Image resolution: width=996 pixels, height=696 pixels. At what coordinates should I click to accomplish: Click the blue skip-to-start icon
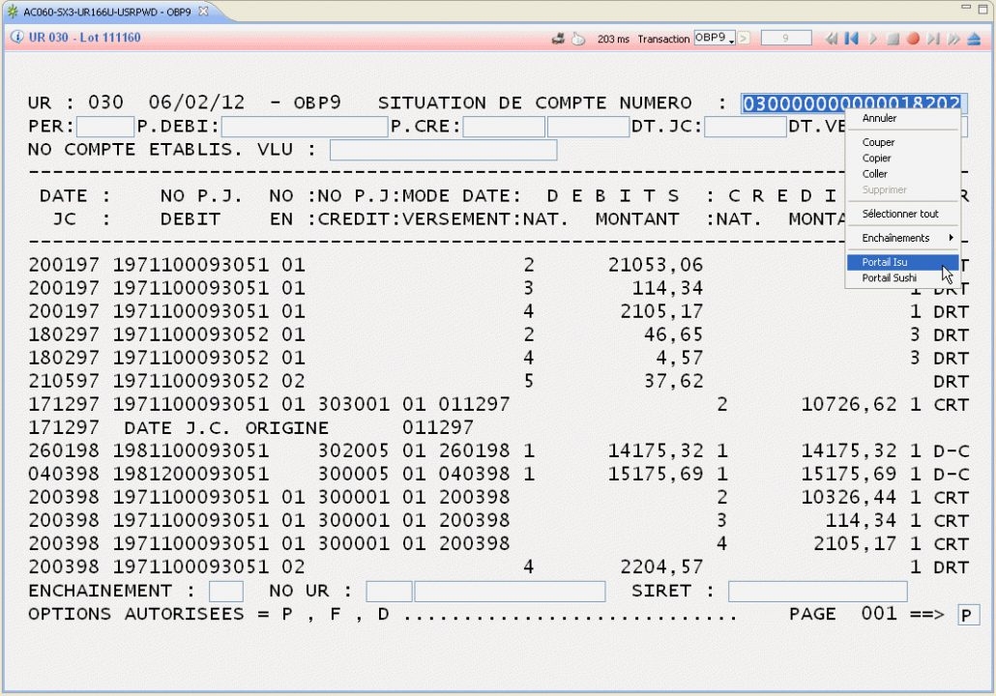coord(852,39)
